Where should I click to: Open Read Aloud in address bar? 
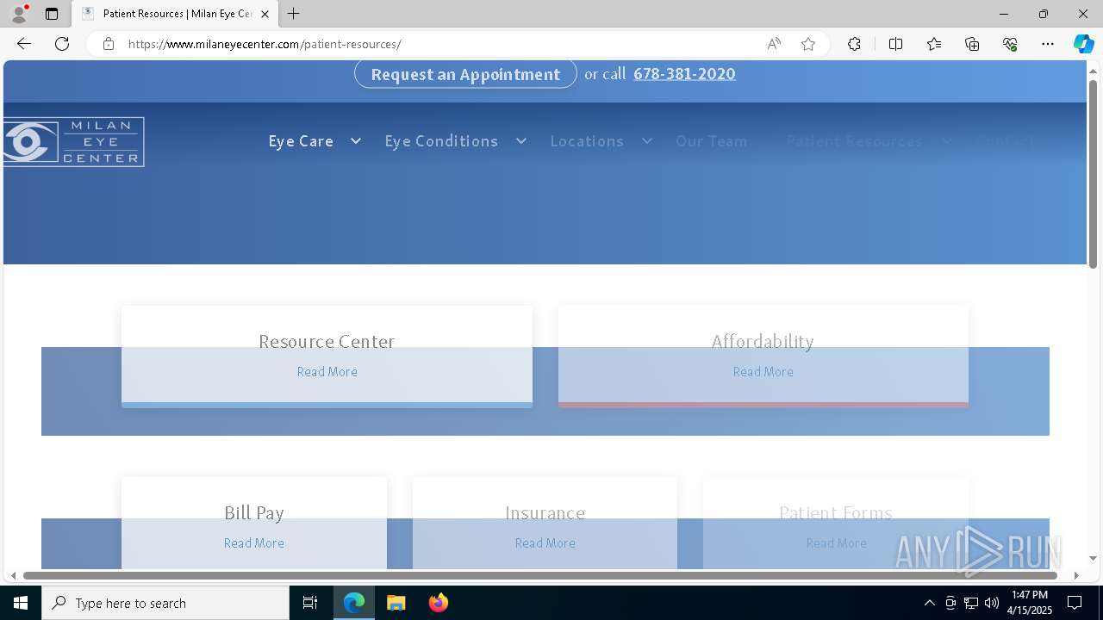(774, 44)
